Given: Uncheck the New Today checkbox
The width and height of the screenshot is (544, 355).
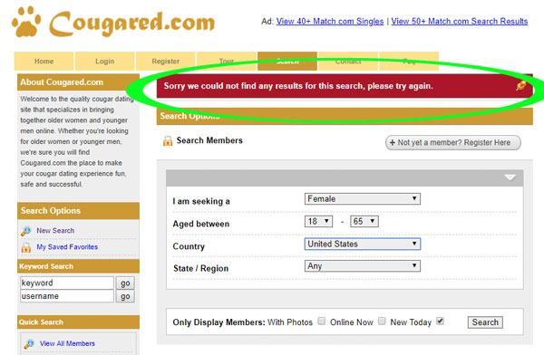Looking at the screenshot, I should (440, 321).
